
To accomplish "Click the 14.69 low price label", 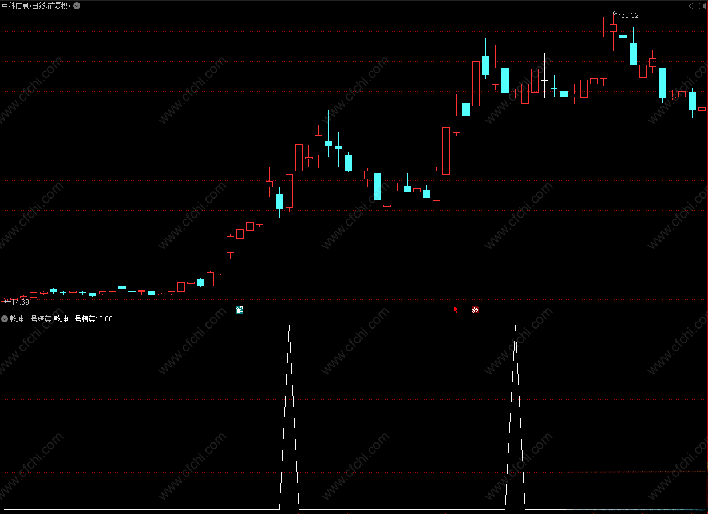I will click(x=20, y=302).
